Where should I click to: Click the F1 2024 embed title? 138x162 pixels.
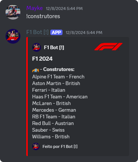pyautogui.click(x=42, y=59)
